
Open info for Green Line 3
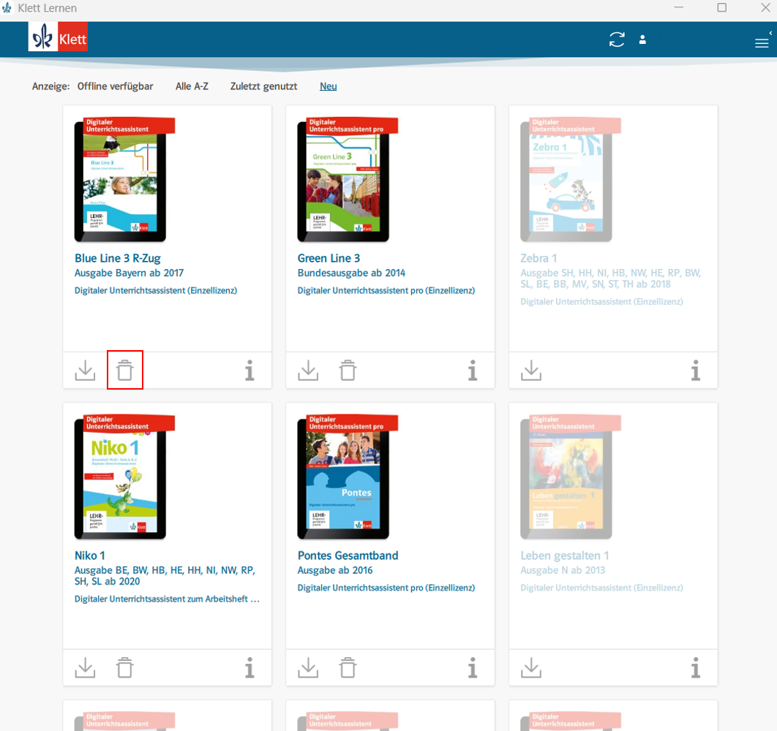[473, 370]
